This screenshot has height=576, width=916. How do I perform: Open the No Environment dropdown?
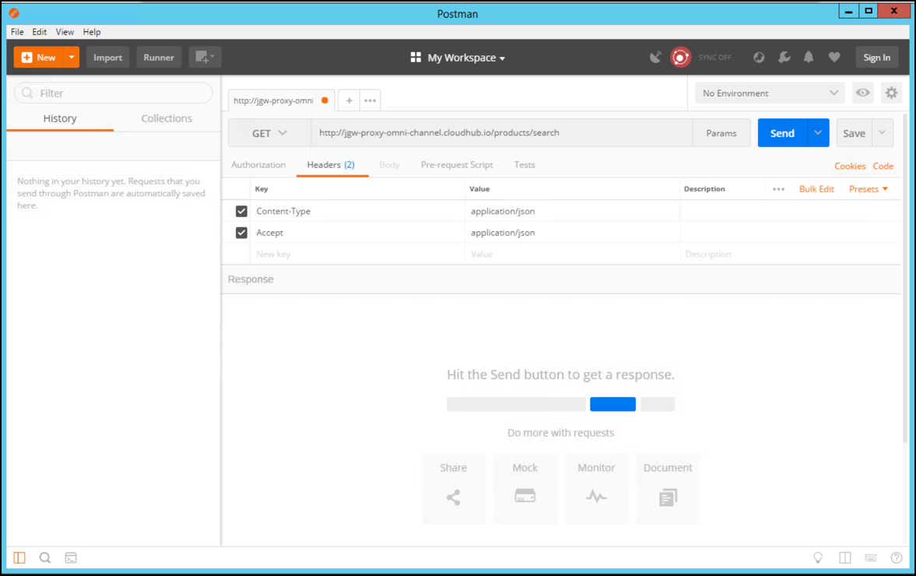770,93
